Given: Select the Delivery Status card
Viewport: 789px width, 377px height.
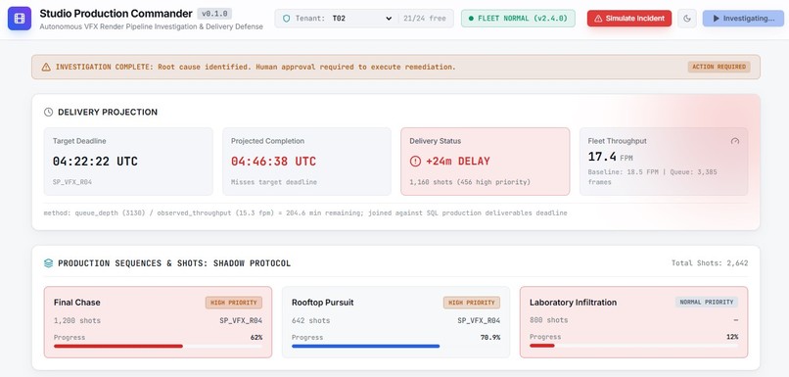Looking at the screenshot, I should [x=486, y=161].
